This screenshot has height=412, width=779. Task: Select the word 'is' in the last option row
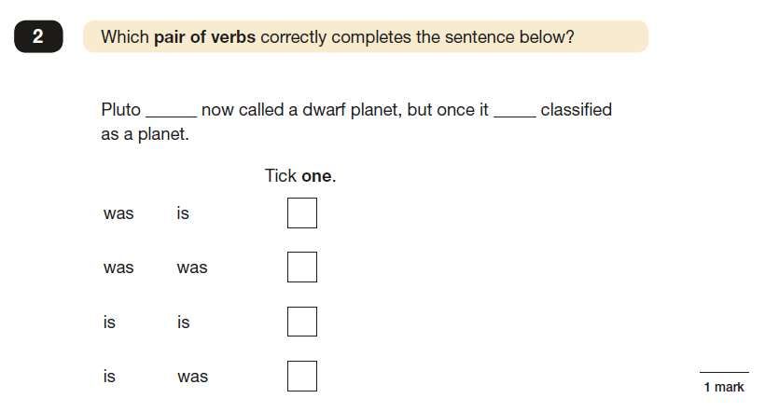(x=109, y=376)
